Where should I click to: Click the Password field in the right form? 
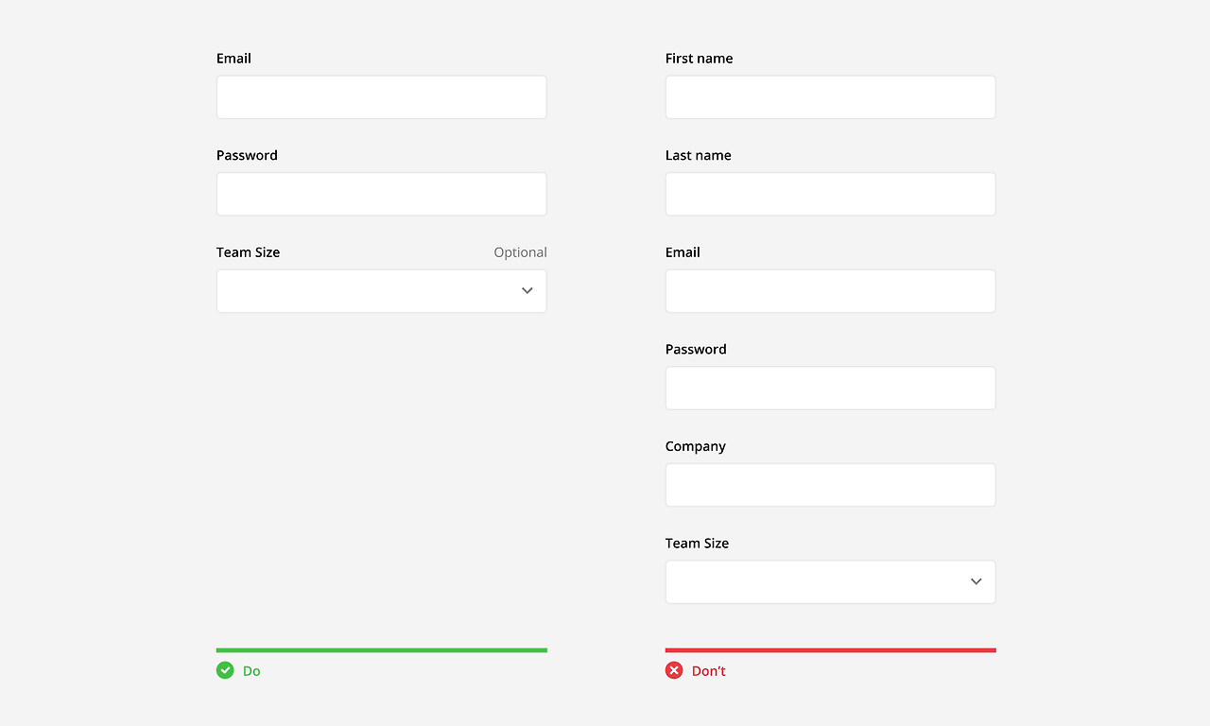pos(830,388)
